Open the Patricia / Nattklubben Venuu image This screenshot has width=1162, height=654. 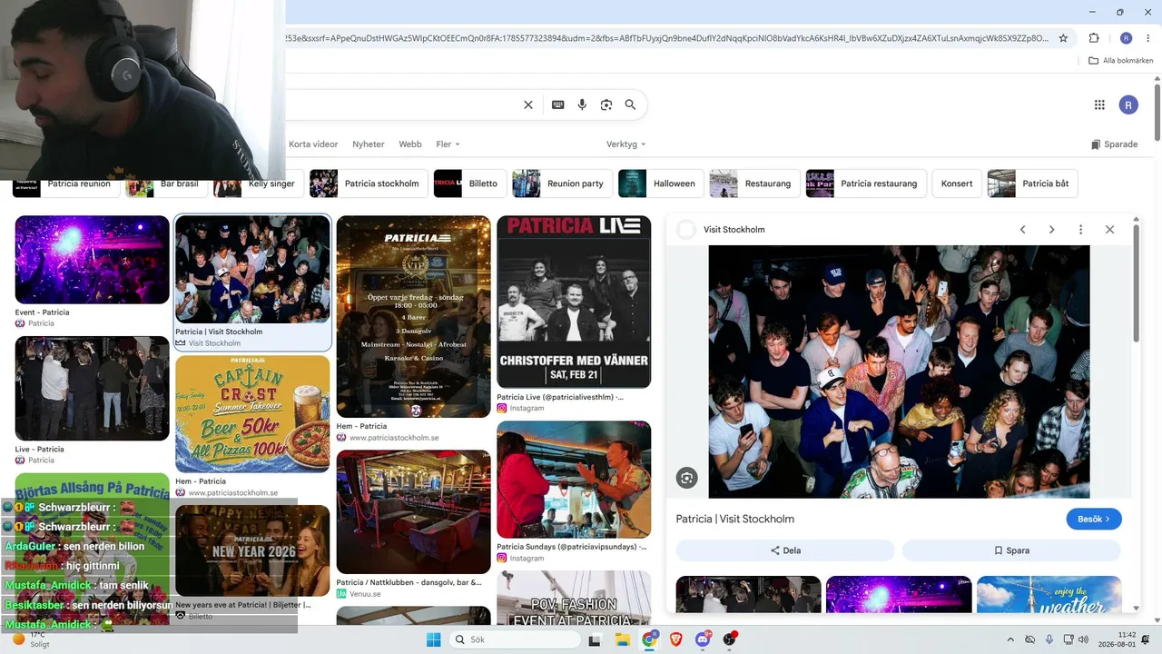(413, 512)
